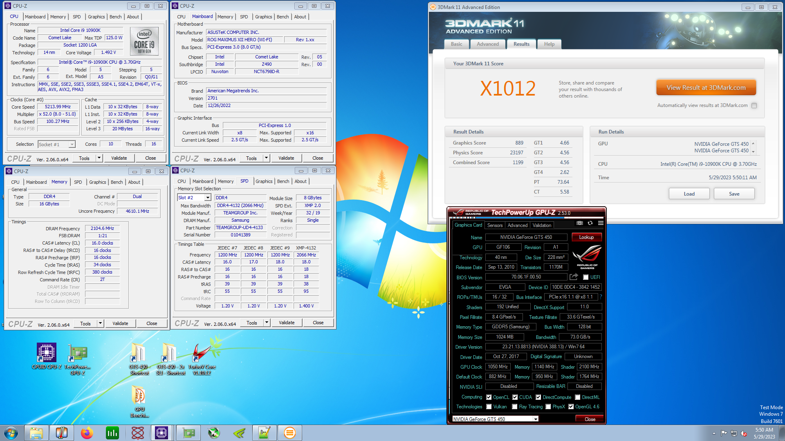Click Close button at GPU-Z bottom
Screen dimensions: 785x441
point(590,419)
